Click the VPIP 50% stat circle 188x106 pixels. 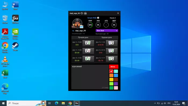point(90,25)
